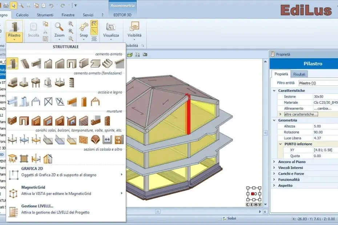The image size is (338, 225).
Task: Click the red selected pillar in the 3D model
Action: 188,114
